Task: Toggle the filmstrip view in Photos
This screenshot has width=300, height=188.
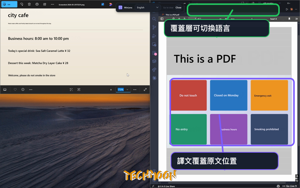Action: coord(5,89)
